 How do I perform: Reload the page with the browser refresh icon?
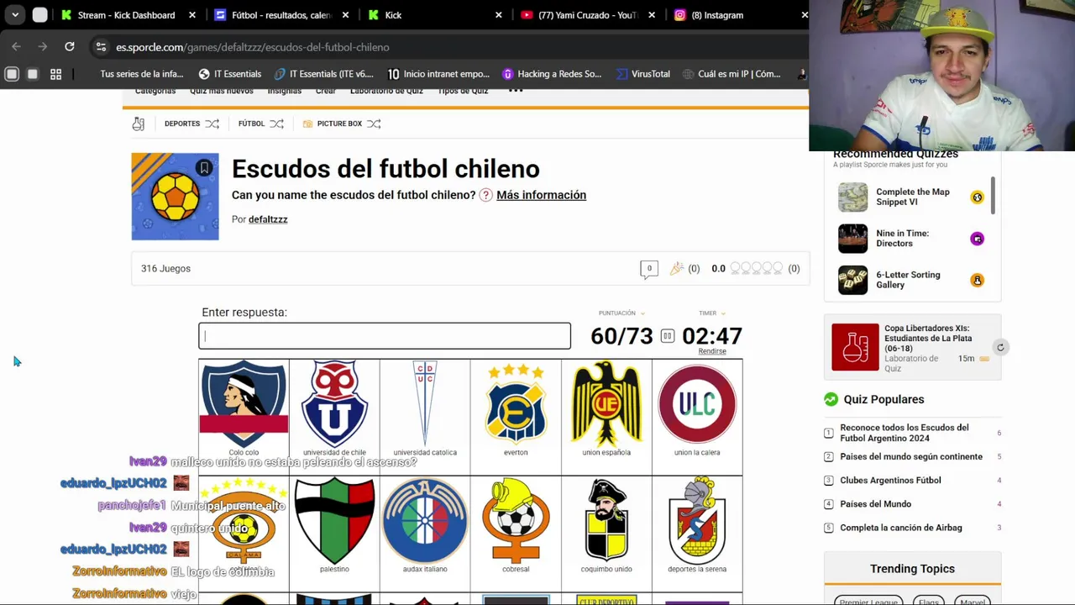point(70,47)
